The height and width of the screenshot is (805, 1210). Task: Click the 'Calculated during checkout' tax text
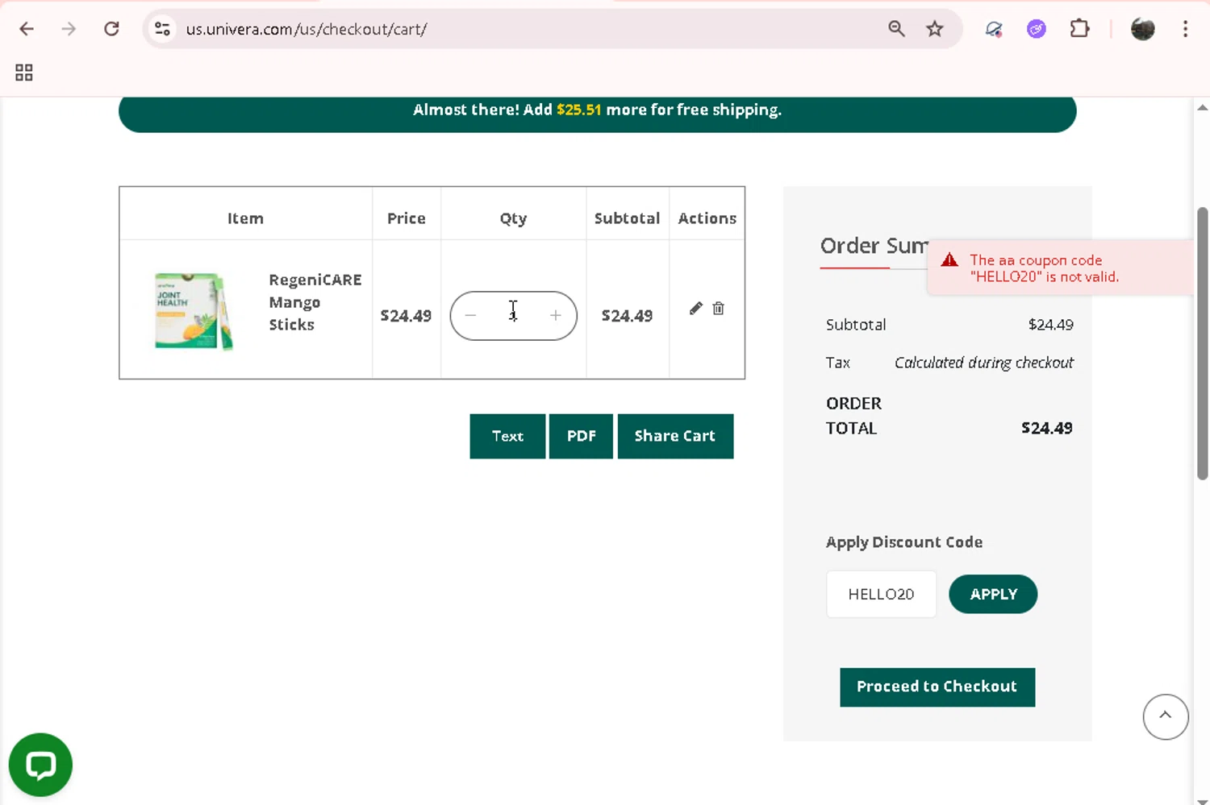983,363
